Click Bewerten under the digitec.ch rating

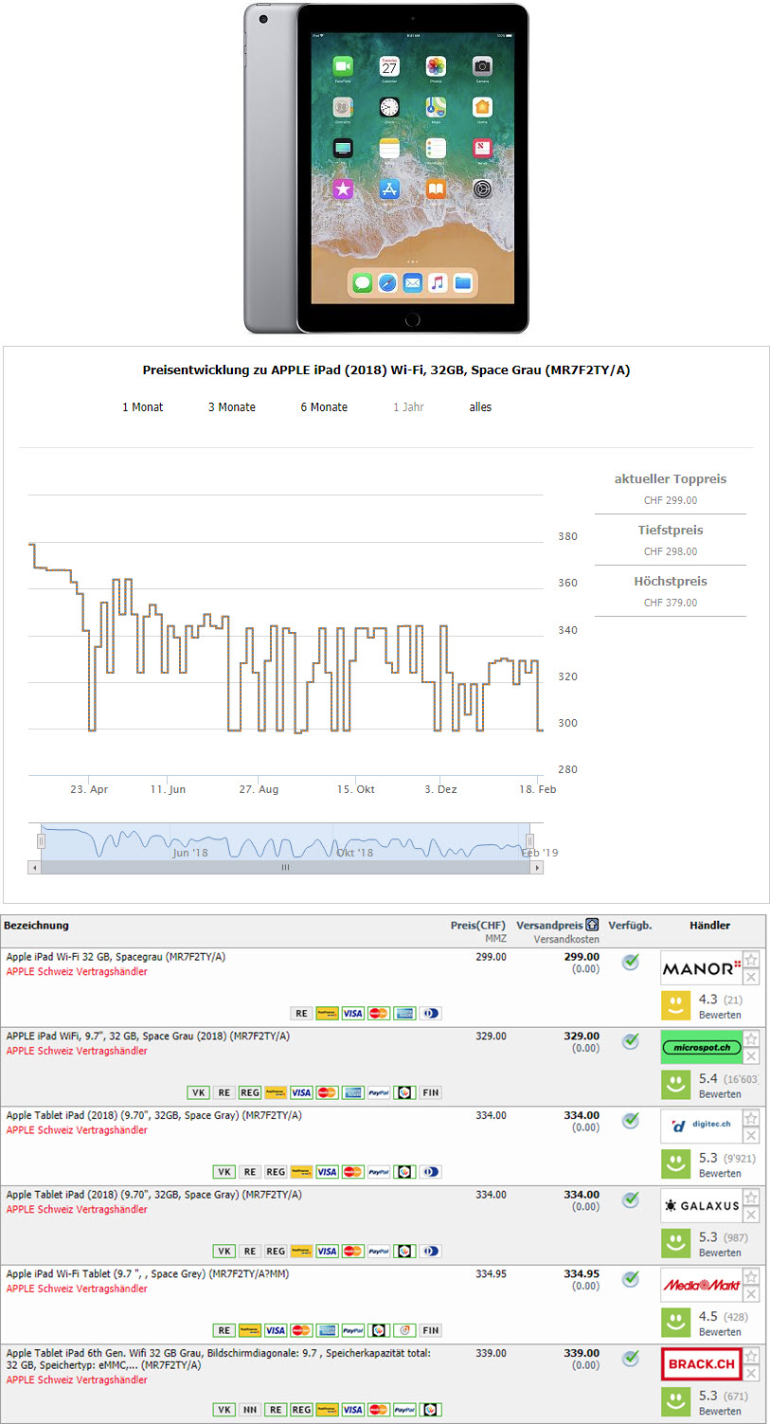[x=720, y=1173]
